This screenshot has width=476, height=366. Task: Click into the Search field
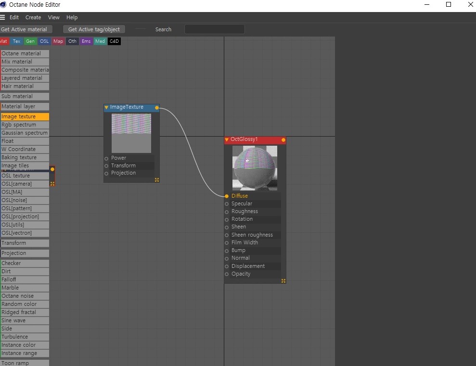point(214,29)
